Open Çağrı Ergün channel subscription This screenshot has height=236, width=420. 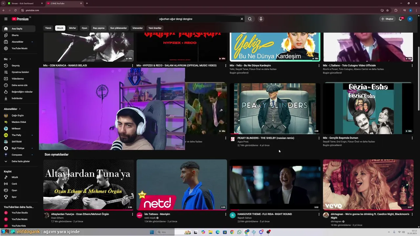coord(19,115)
